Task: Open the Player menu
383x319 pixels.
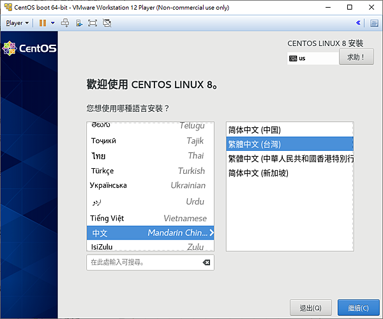Action: pyautogui.click(x=17, y=23)
